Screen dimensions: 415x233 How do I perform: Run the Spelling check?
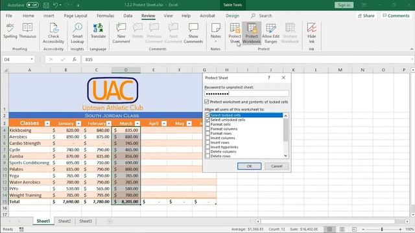pos(10,31)
